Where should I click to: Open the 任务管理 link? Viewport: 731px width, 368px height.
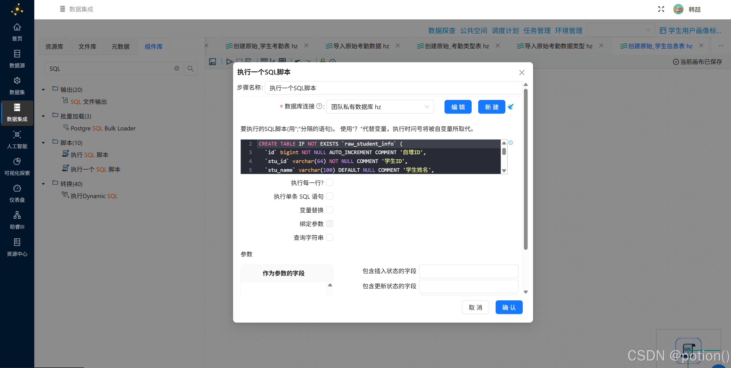click(x=537, y=31)
